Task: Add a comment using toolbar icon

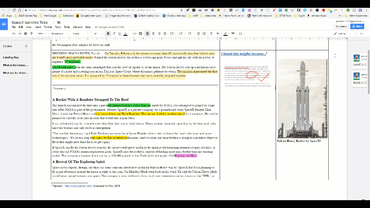Action: [140, 34]
